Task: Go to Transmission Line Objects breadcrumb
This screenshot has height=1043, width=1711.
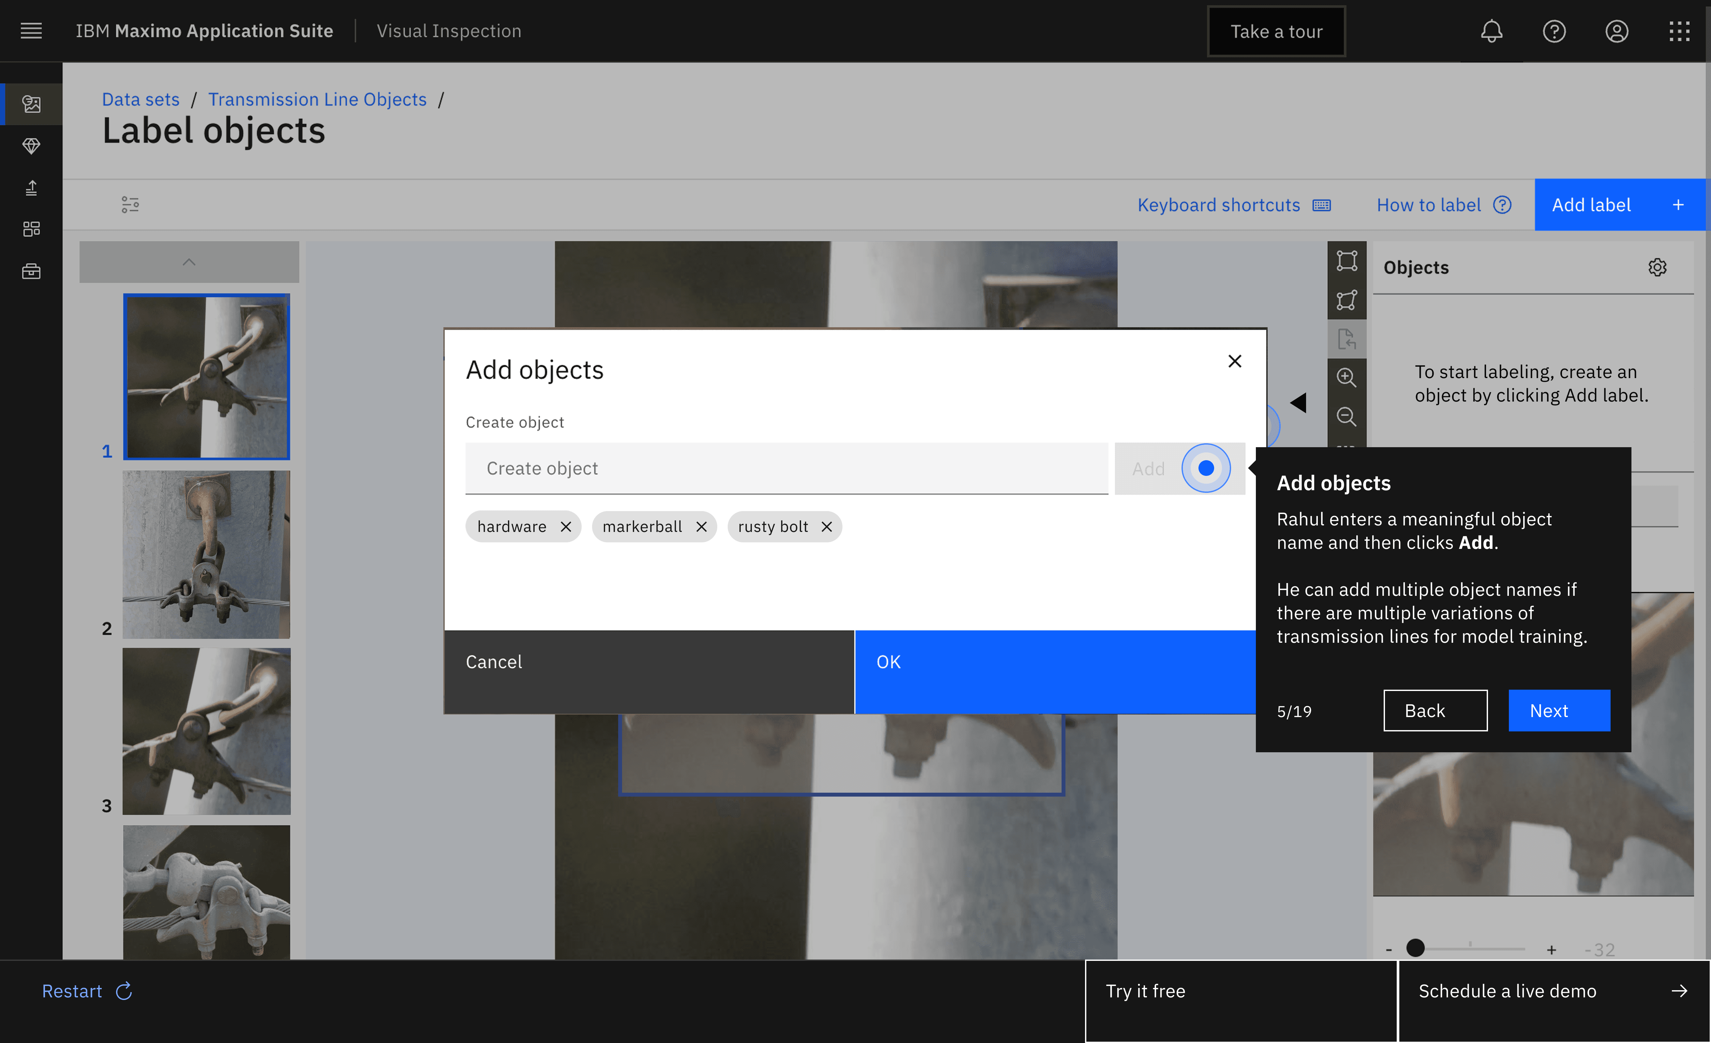Action: coord(317,99)
